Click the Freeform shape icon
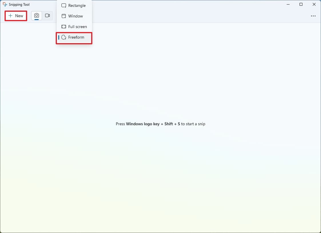This screenshot has height=233, width=321. pyautogui.click(x=64, y=37)
